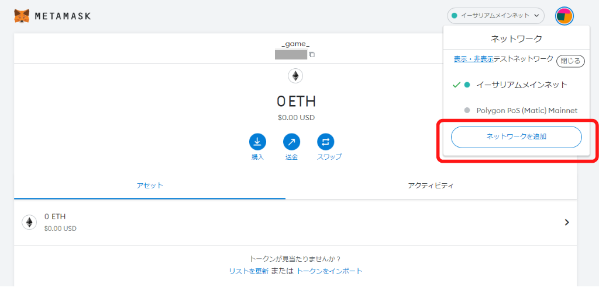
Task: Expand the イーサリアムメインネット network dropdown
Action: (495, 16)
